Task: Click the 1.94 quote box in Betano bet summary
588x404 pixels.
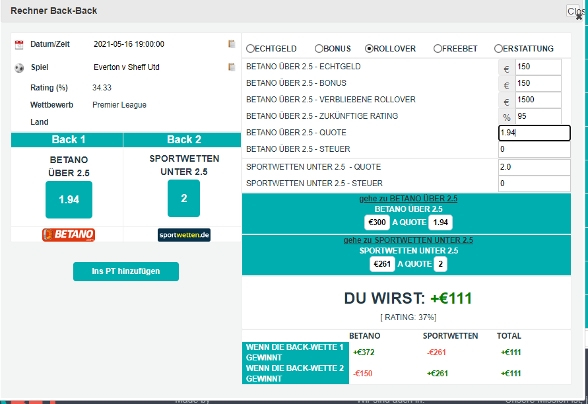Action: pyautogui.click(x=441, y=222)
